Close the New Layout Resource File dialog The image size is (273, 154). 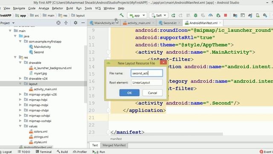click(163, 62)
